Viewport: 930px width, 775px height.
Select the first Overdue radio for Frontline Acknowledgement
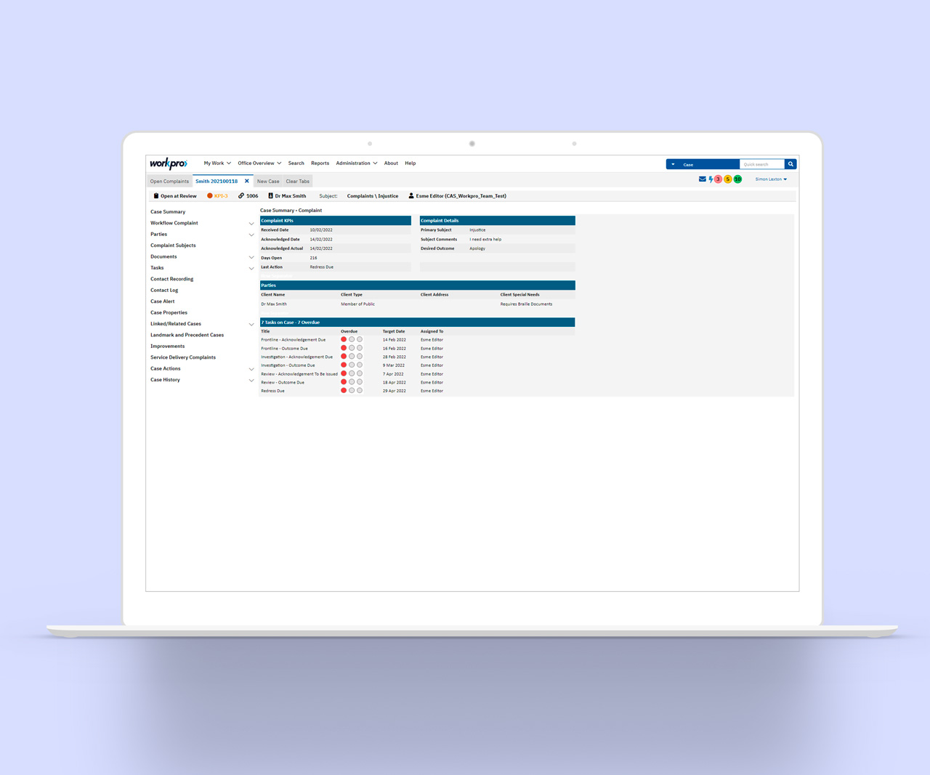point(343,339)
